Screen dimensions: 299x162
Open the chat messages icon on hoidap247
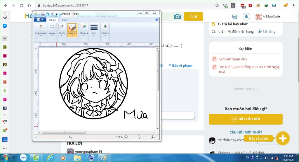(235, 17)
